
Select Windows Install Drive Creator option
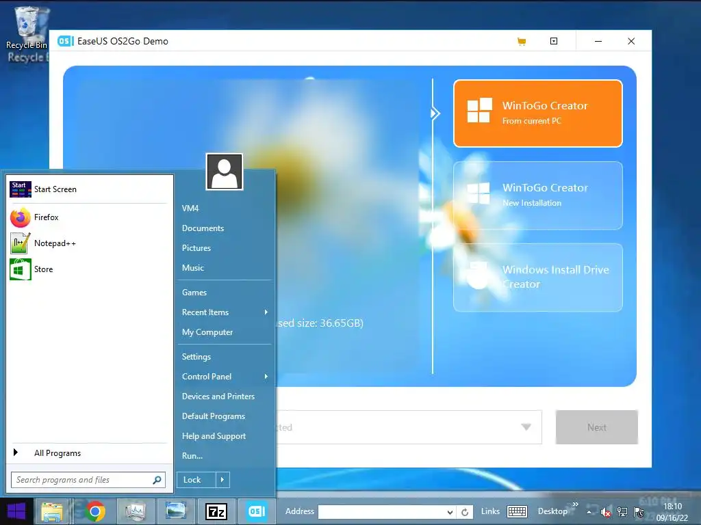click(538, 278)
